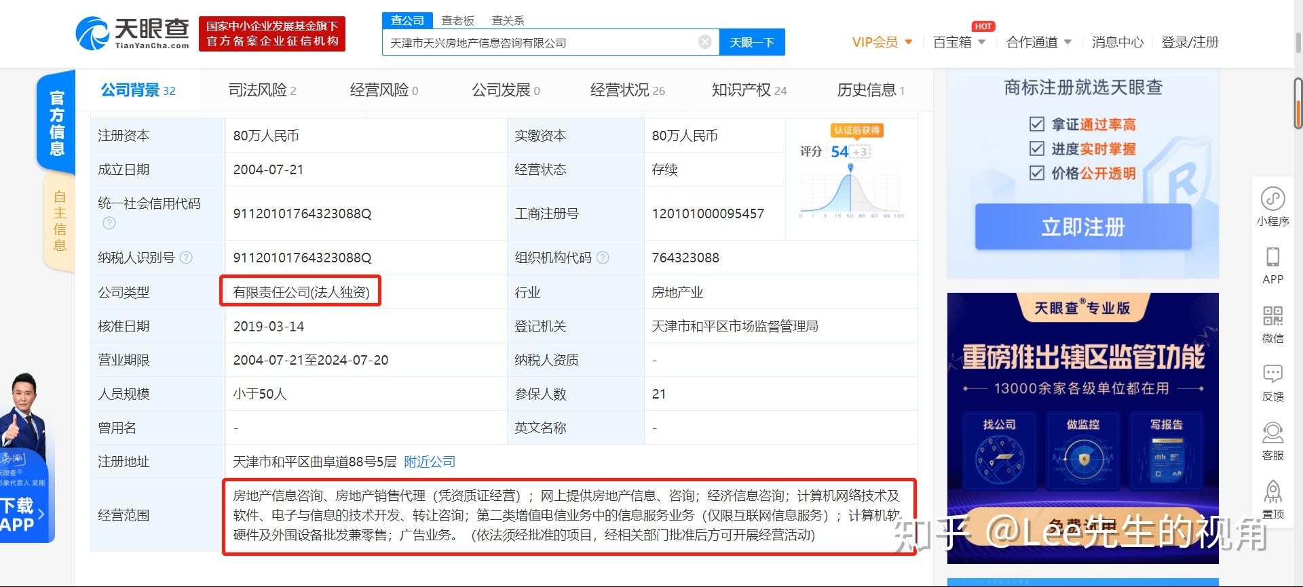Switch to the 查关系 search tab
This screenshot has width=1303, height=587.
point(508,20)
